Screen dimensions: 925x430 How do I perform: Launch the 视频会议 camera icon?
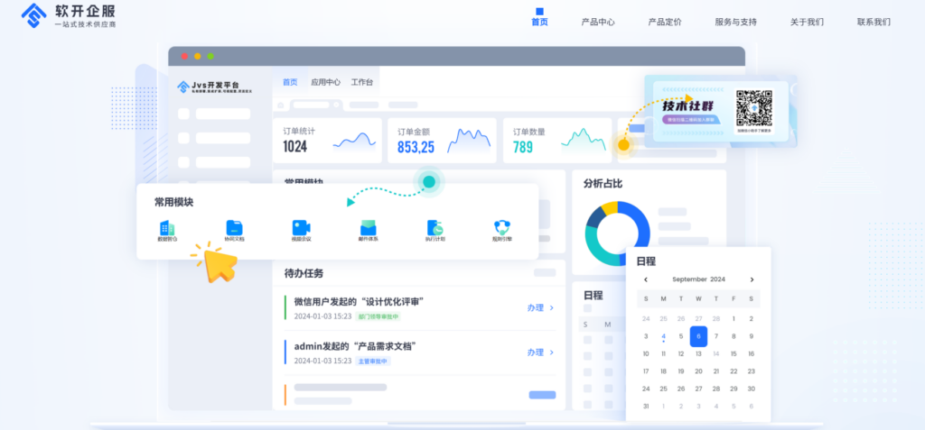[301, 228]
